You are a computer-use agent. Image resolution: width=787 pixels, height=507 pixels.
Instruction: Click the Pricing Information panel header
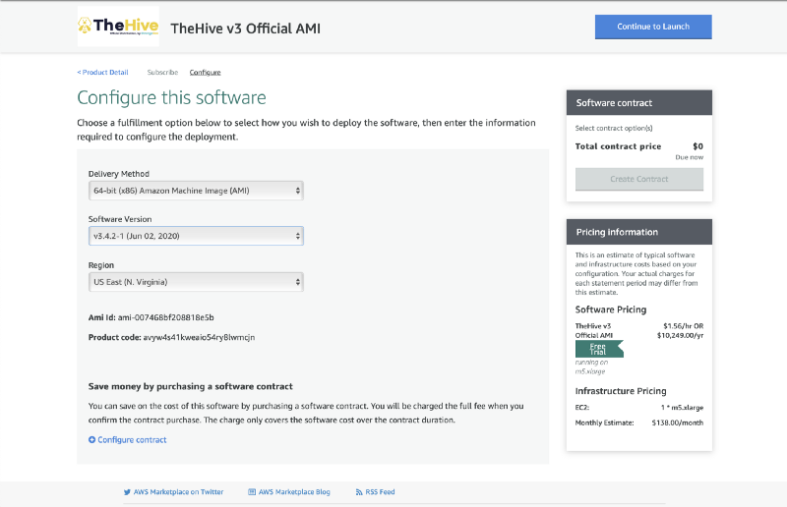pyautogui.click(x=638, y=232)
